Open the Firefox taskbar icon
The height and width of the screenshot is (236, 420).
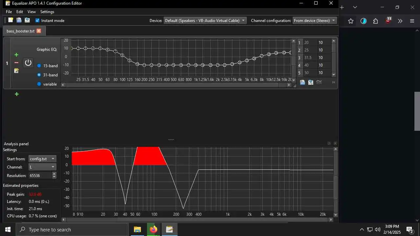pyautogui.click(x=153, y=229)
